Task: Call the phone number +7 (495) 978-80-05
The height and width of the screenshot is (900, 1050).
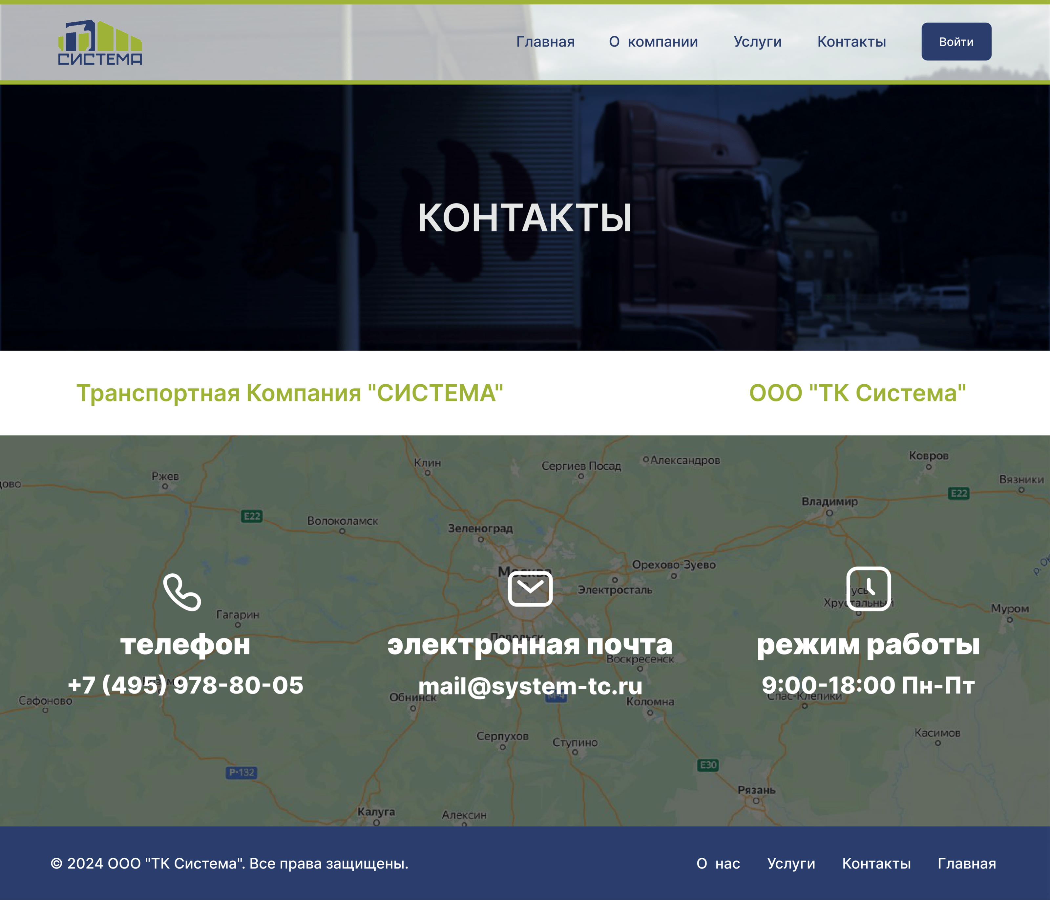Action: tap(185, 685)
